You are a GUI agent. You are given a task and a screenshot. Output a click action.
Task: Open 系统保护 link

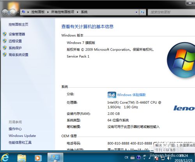(15, 48)
